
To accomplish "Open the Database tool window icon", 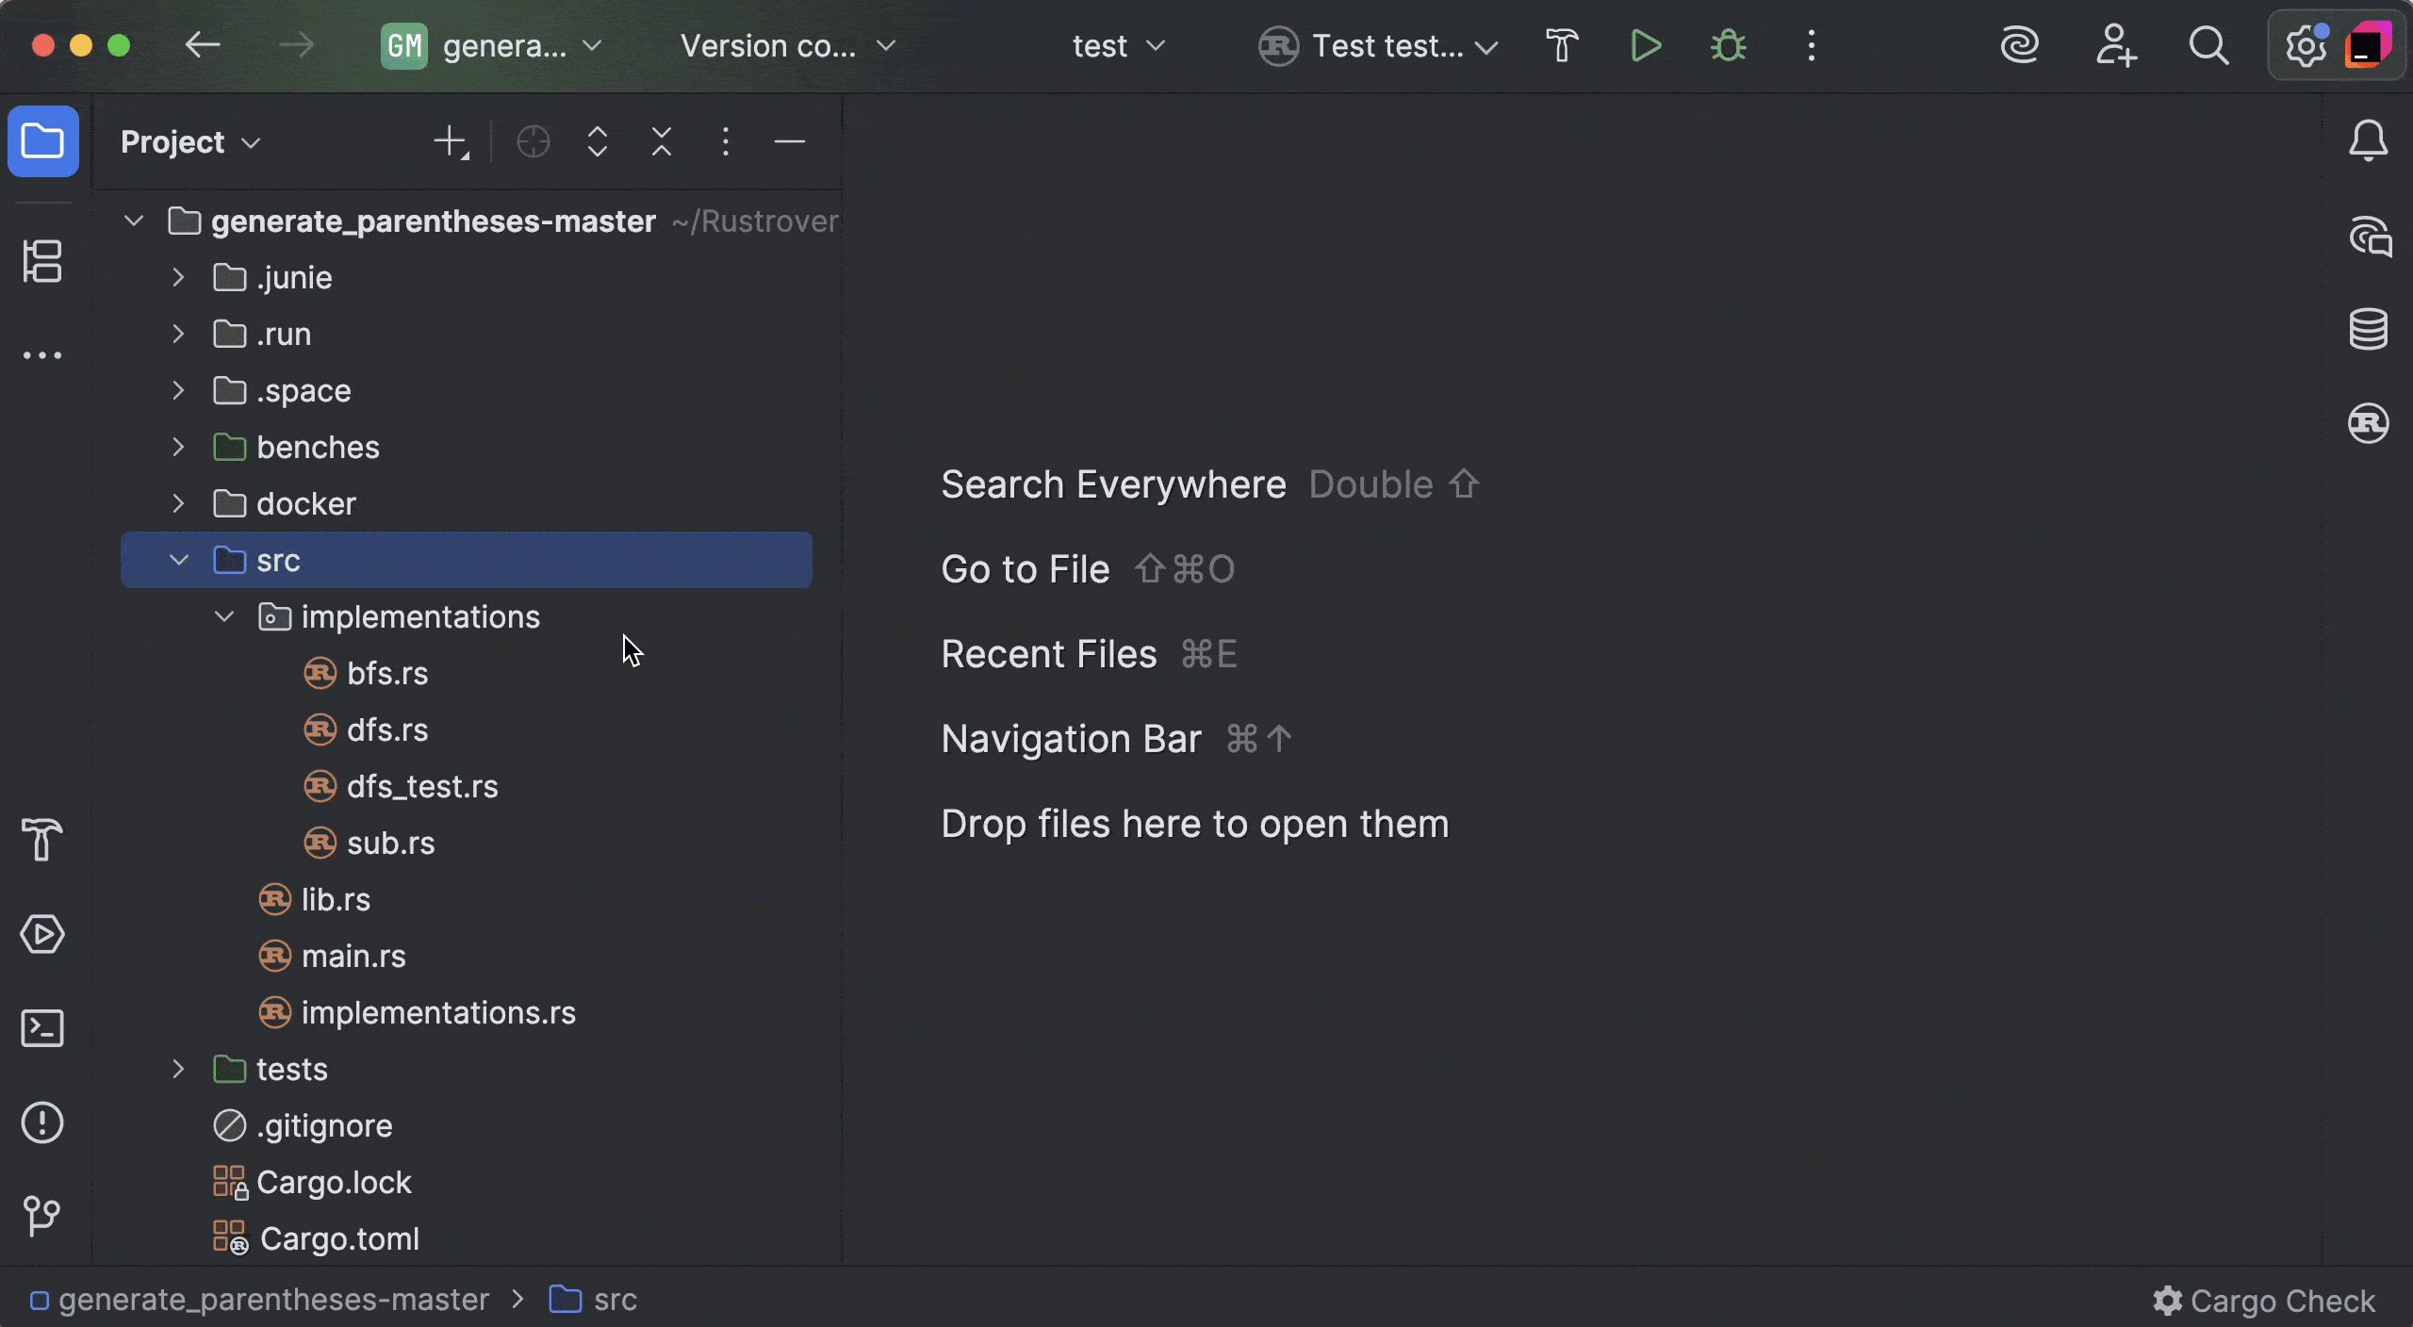I will [x=2368, y=329].
